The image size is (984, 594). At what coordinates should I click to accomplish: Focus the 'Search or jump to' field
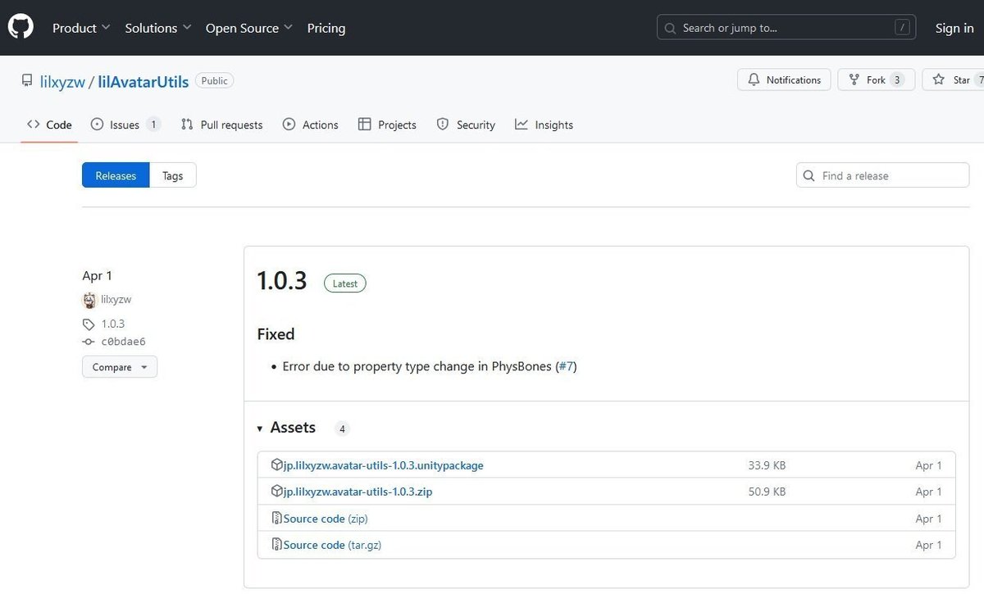tap(788, 28)
